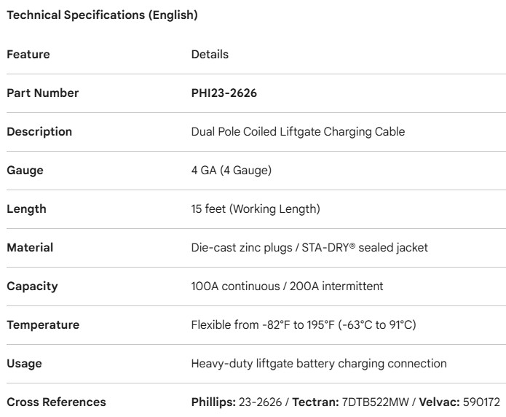This screenshot has height=417, width=506.
Task: Select the Description row label
Action: pyautogui.click(x=39, y=132)
